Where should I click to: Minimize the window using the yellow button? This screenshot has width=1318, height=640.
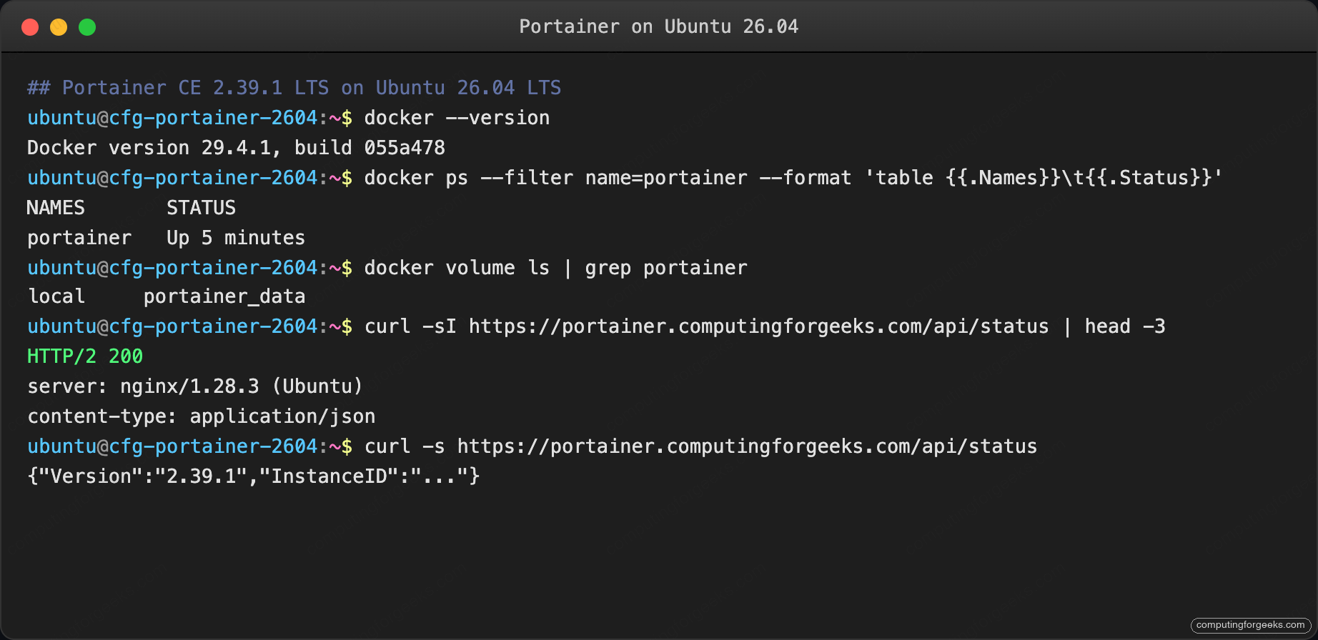(59, 27)
